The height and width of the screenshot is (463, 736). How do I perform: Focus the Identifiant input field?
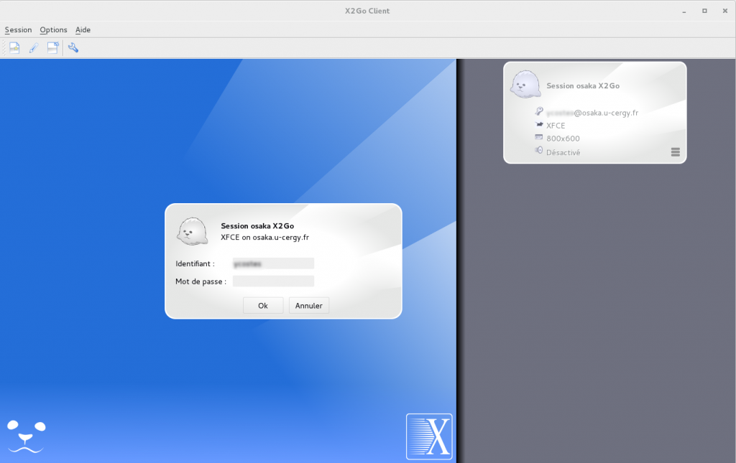273,263
